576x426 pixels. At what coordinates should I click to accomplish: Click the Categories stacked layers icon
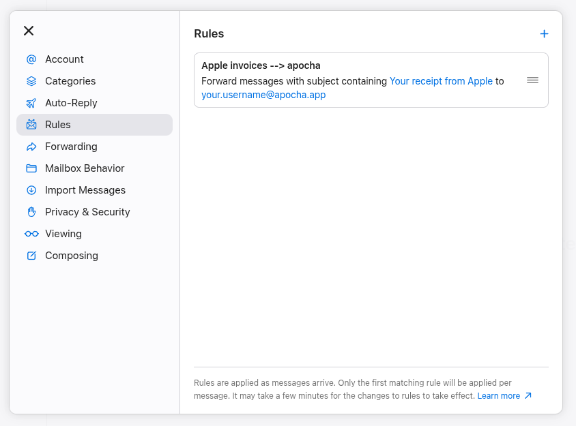point(31,81)
